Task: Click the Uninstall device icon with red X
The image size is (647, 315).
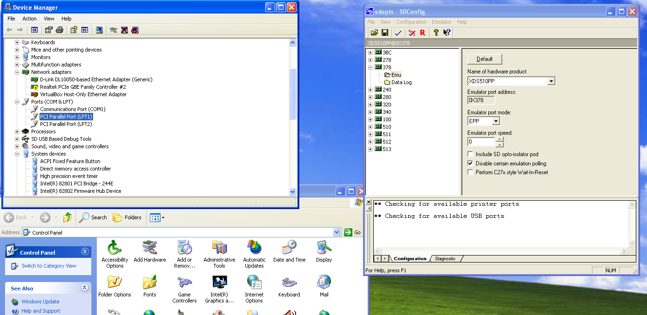Action: [124, 30]
